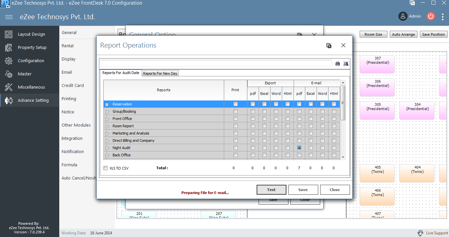
Task: Check Export Html for Marketing and Analysis row
Action: tap(287, 133)
